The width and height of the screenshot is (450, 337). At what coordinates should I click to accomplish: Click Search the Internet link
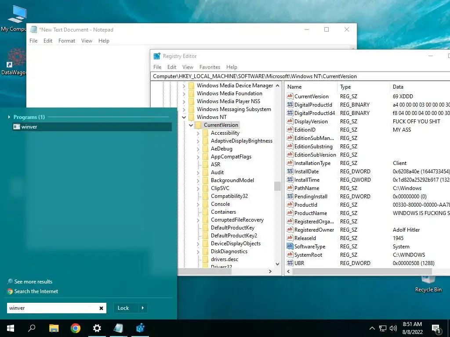(36, 291)
